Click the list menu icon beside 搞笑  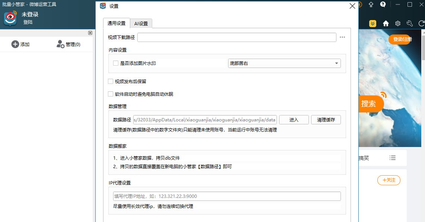(x=393, y=158)
